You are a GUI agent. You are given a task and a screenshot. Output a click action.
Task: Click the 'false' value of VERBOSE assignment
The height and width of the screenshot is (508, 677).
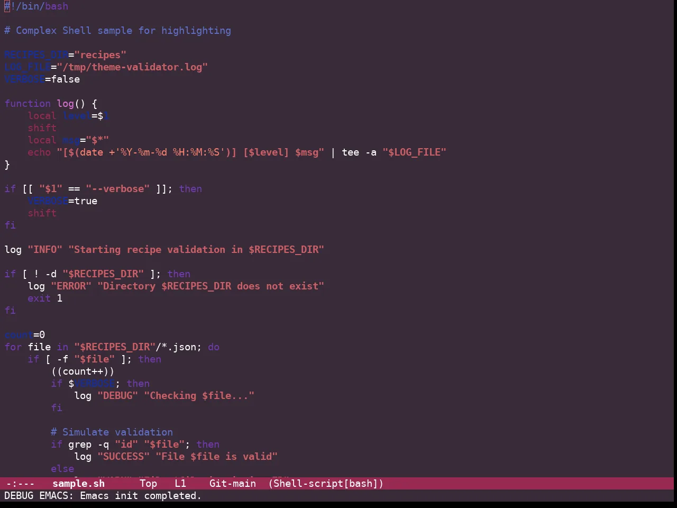pos(66,79)
